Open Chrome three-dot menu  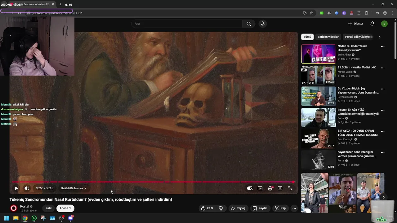point(392,13)
